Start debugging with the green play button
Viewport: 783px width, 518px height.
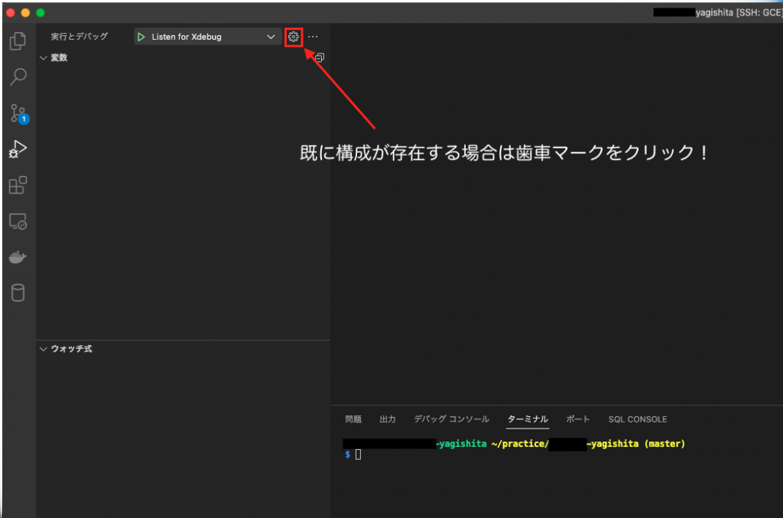pyautogui.click(x=141, y=37)
